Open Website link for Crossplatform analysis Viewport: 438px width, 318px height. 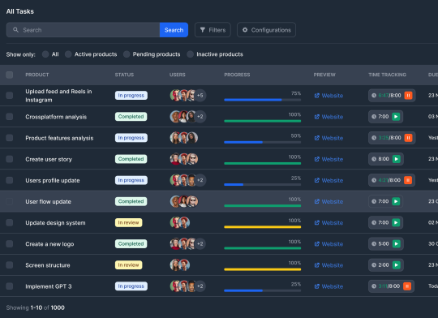point(328,117)
